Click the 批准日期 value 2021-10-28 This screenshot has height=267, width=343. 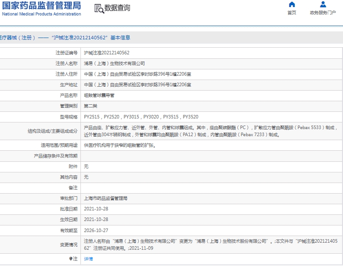pos(96,209)
